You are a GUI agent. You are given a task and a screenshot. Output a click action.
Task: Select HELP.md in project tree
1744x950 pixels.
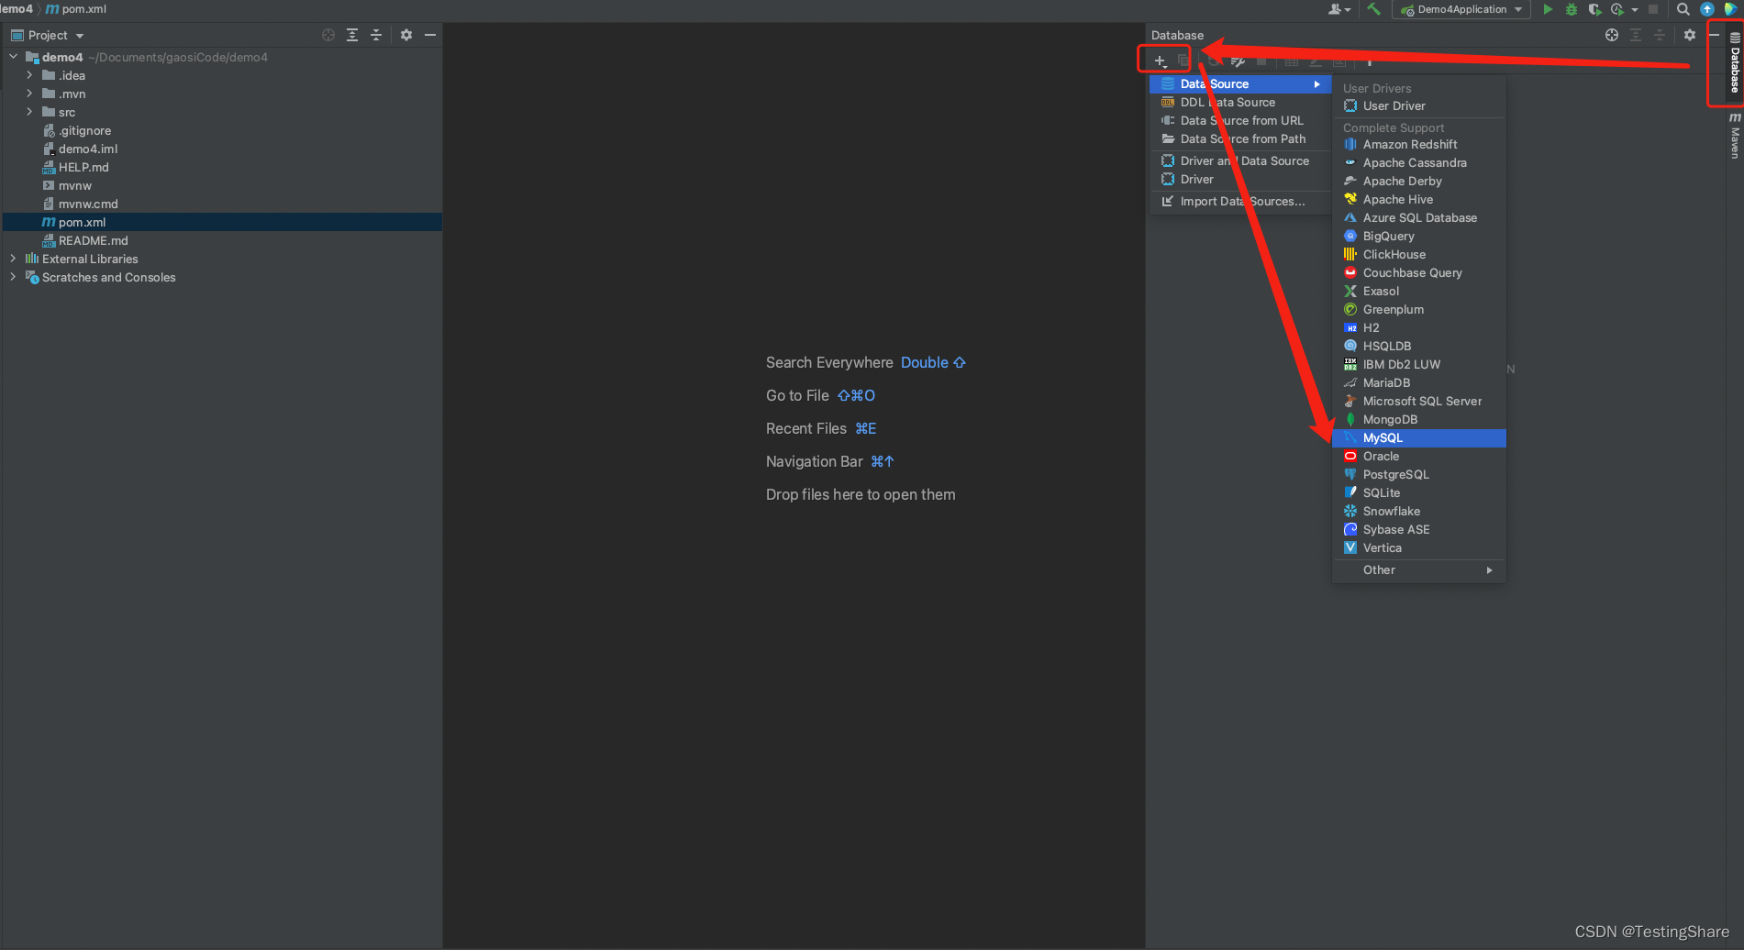click(x=223, y=167)
